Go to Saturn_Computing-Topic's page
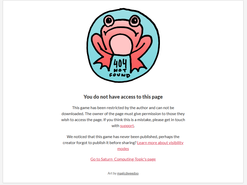Screen dimensions: 247x185 (x=123, y=159)
